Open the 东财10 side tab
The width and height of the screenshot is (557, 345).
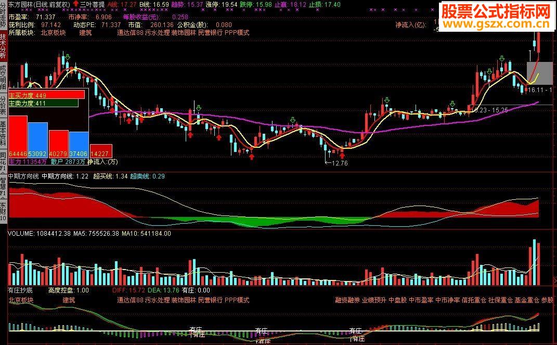(3, 212)
